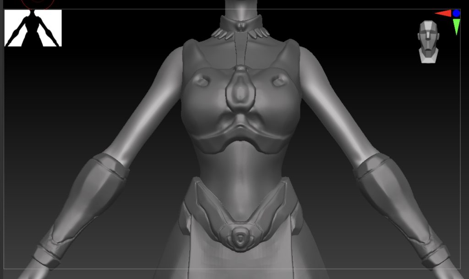The image size is (469, 279).
Task: Click the CamView head orientation widget
Action: 428,42
